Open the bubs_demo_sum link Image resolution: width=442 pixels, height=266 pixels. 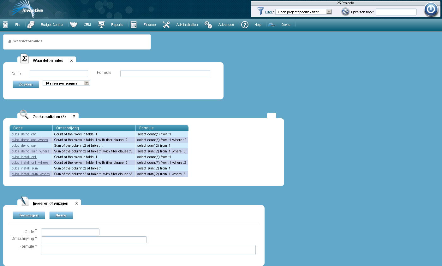point(25,145)
